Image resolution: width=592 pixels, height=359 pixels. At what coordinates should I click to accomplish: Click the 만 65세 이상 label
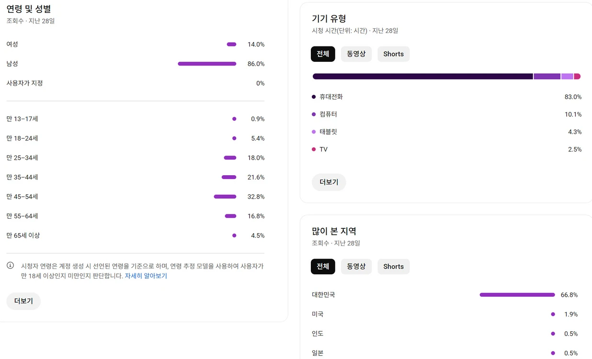click(x=23, y=236)
